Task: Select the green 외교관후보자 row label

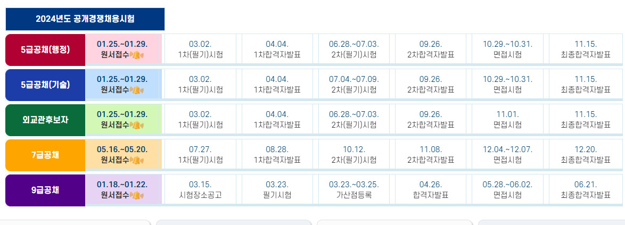Action: point(45,120)
